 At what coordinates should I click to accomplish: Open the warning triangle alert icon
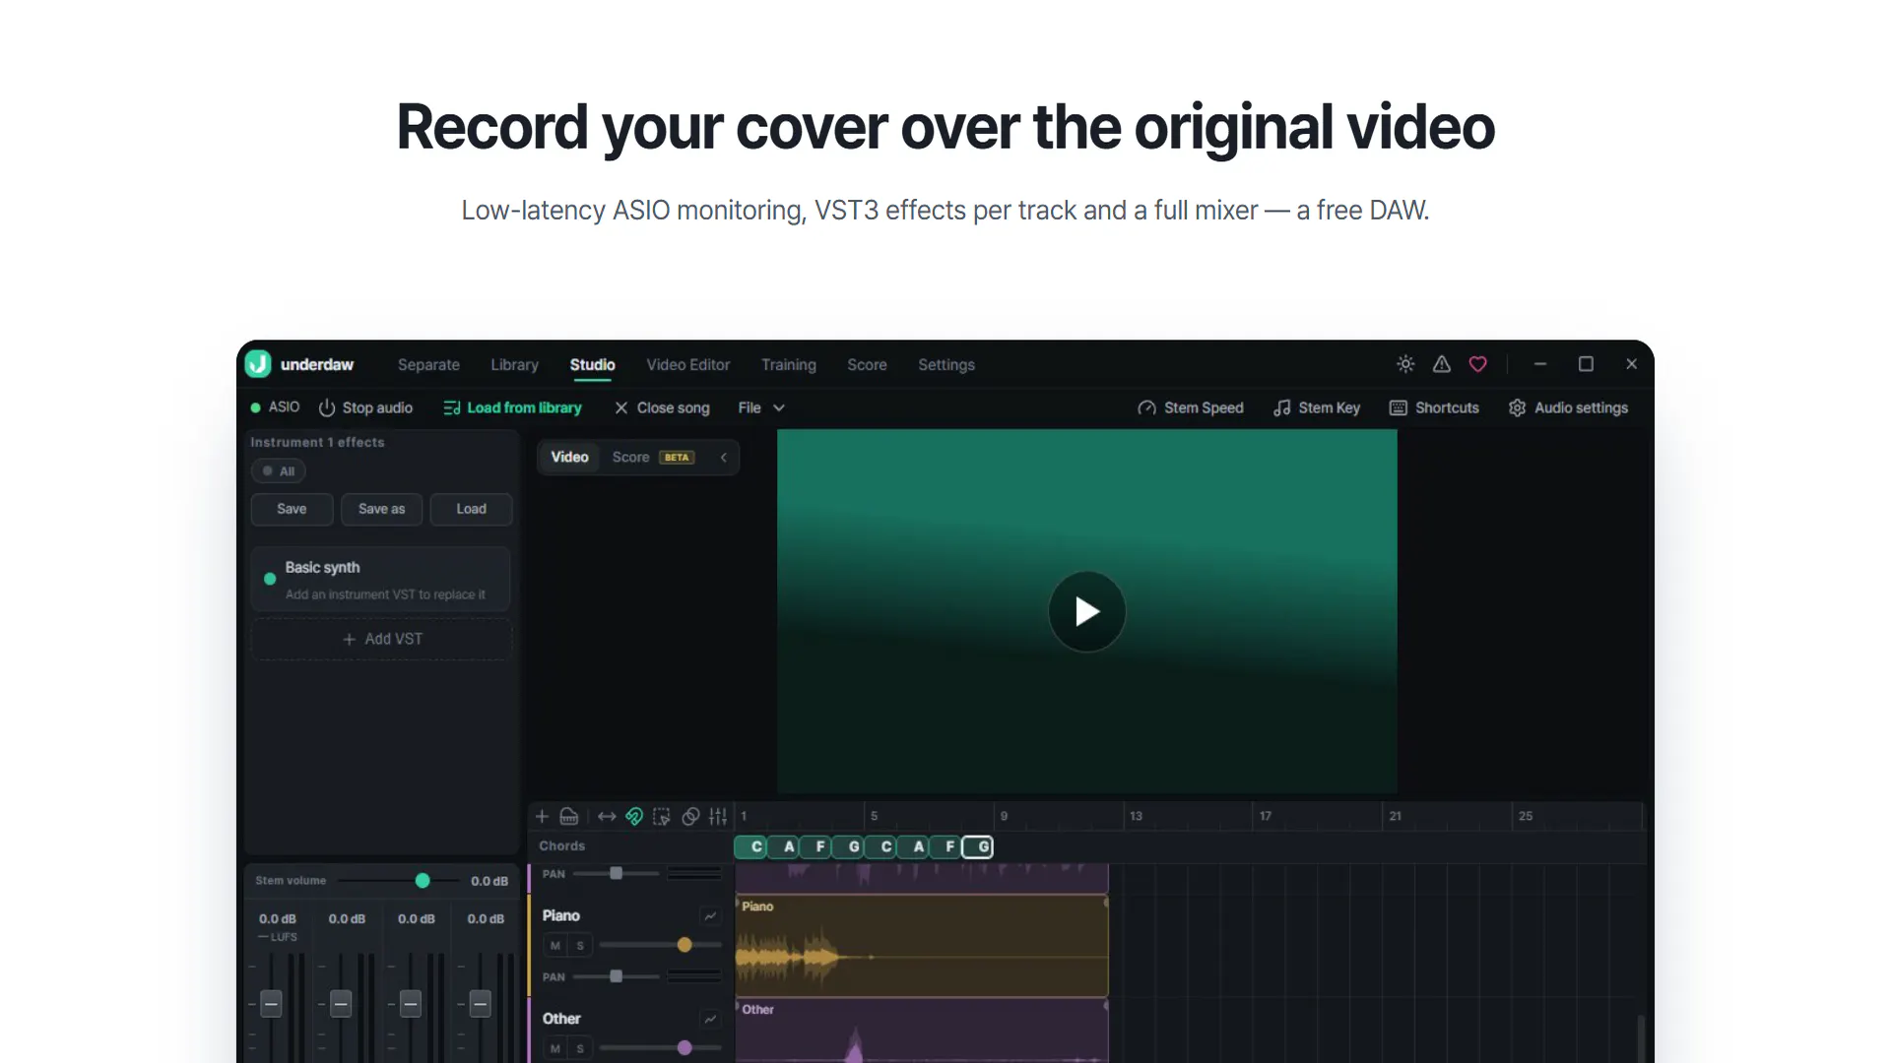[1442, 364]
